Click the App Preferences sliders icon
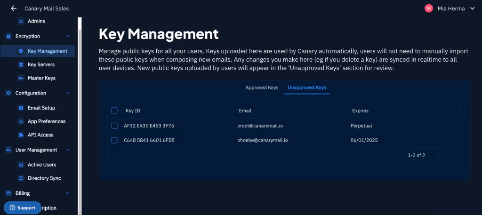Screen dimensions: 482x215 tap(21, 121)
